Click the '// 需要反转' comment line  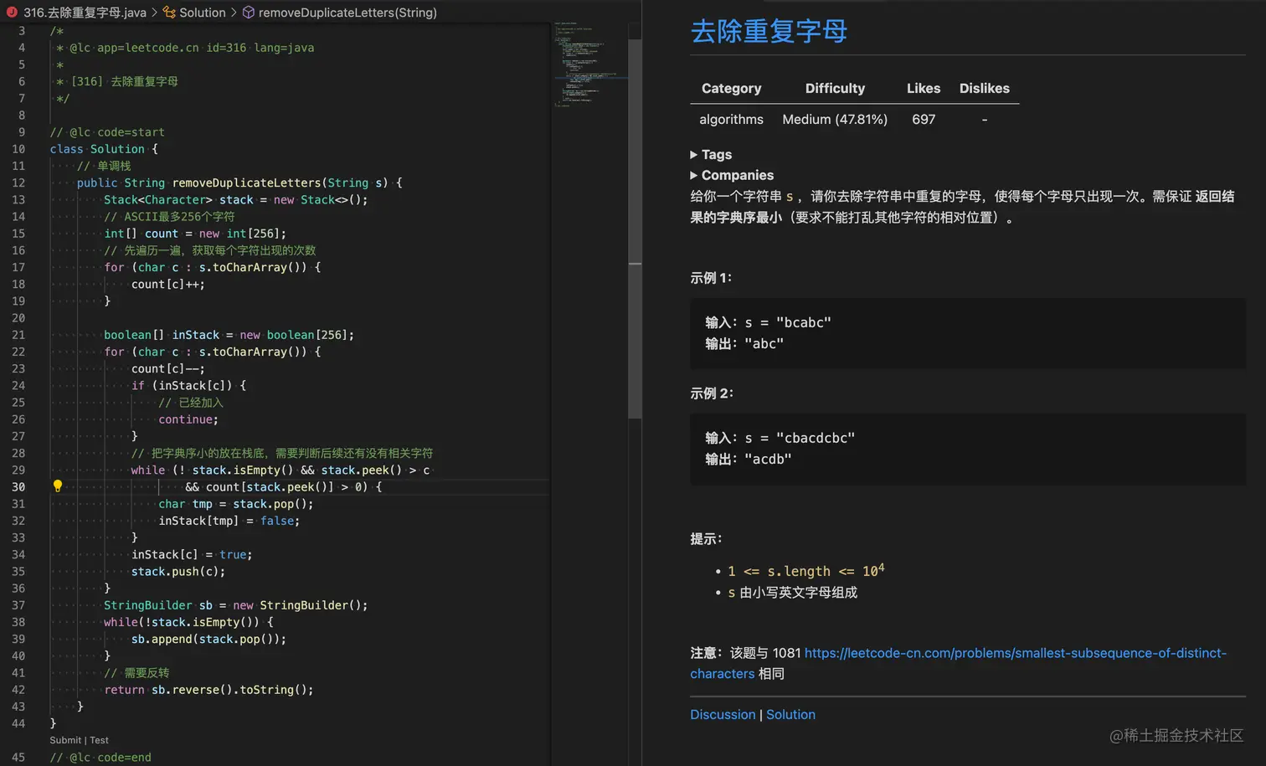[136, 673]
